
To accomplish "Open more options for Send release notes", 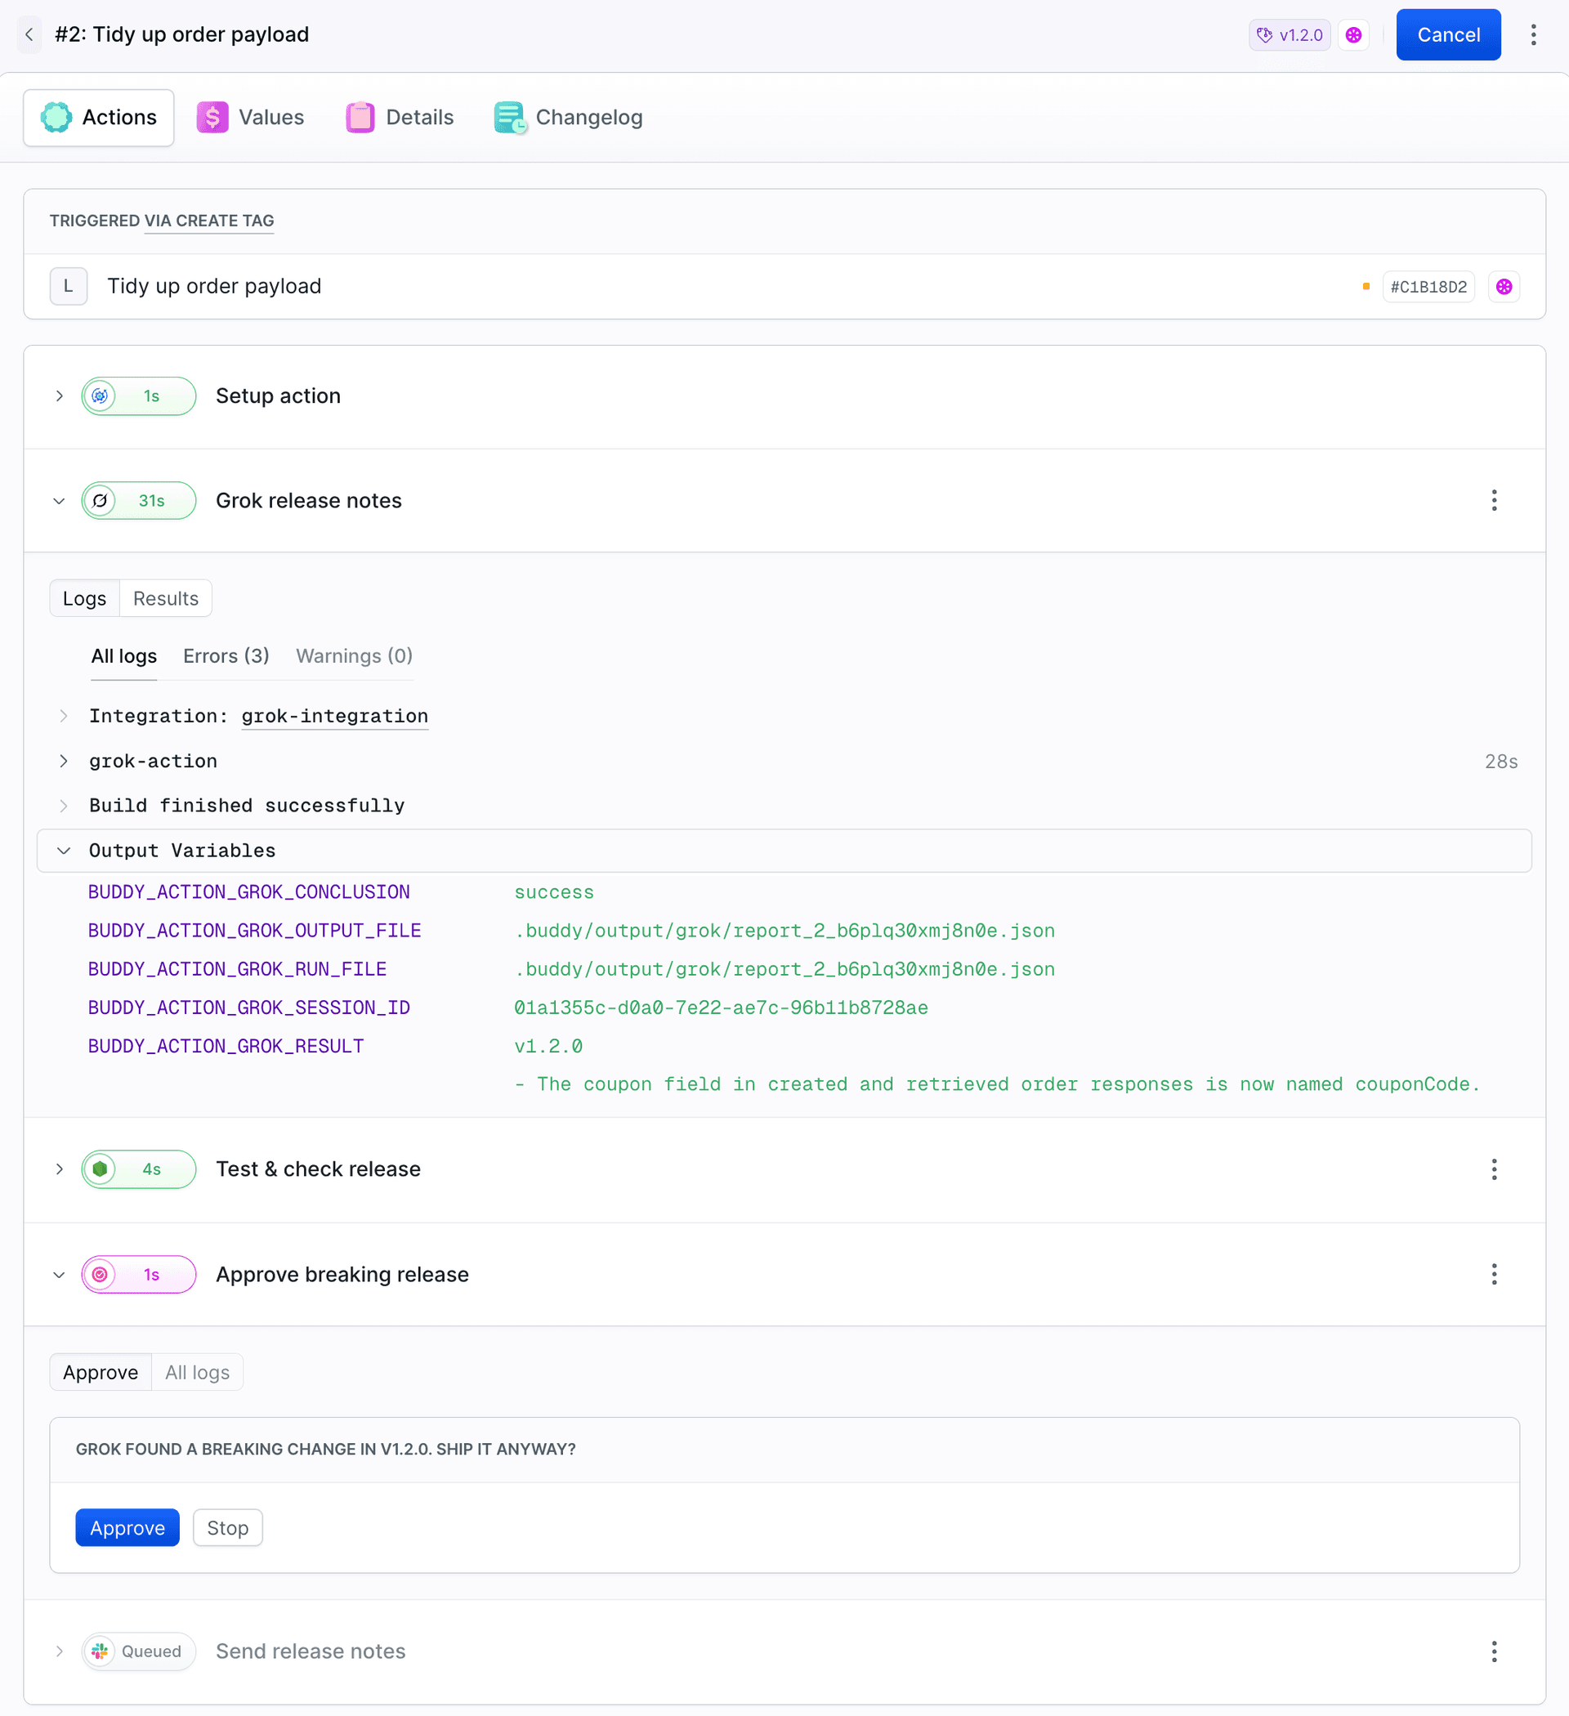I will click(x=1493, y=1651).
